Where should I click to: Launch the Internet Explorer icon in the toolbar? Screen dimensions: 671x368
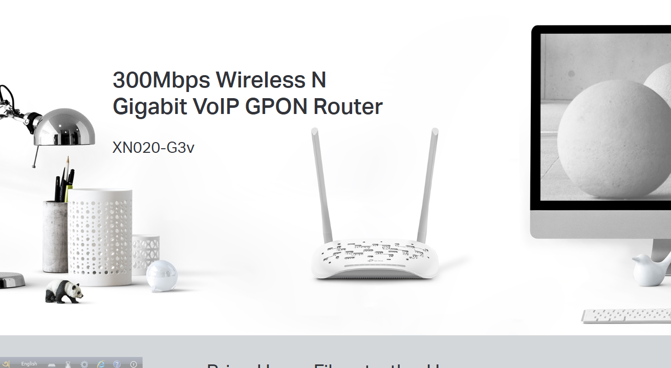101,364
